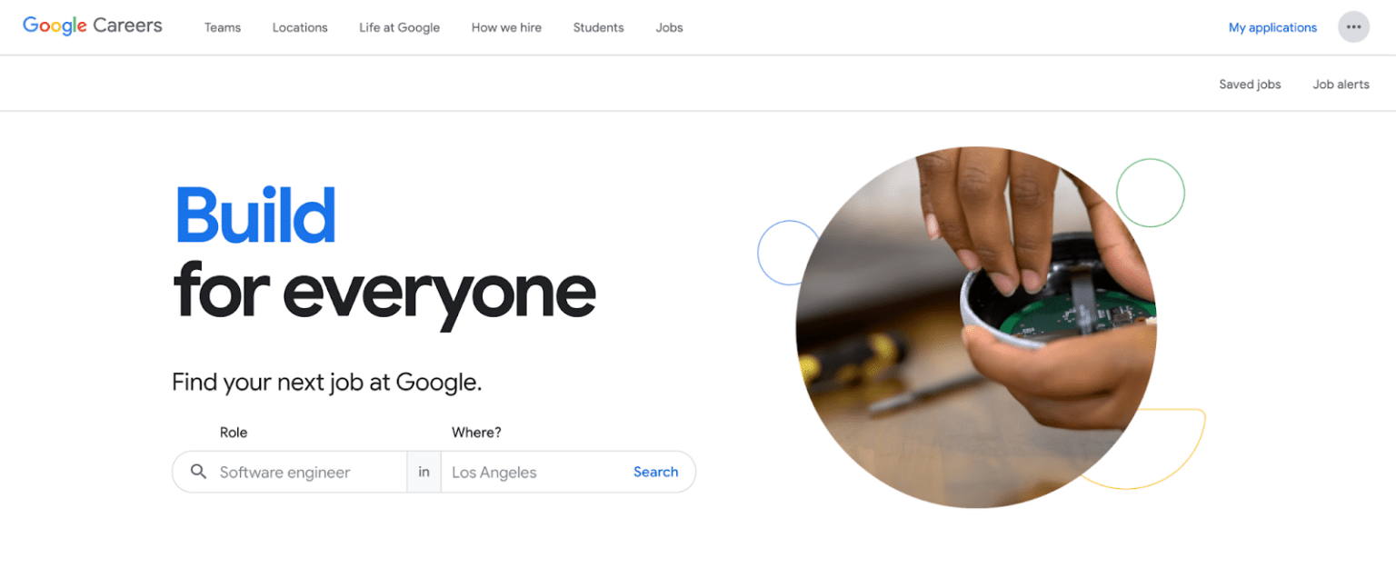Open Job alerts
The width and height of the screenshot is (1396, 578).
(x=1341, y=84)
